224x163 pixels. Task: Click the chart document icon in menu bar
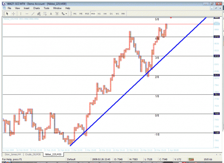click(4, 8)
